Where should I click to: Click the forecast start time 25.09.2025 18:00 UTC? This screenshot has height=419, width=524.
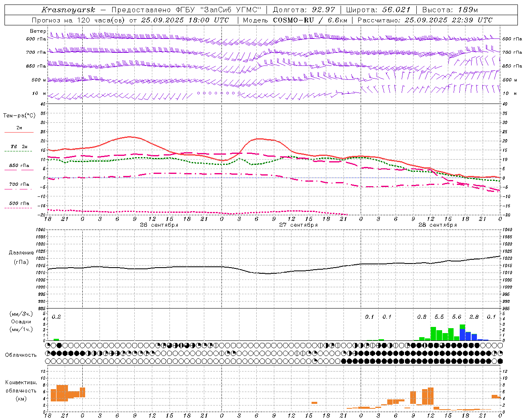[185, 20]
